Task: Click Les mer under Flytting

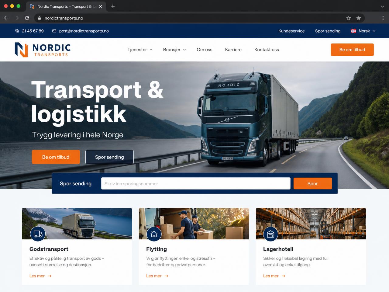Action: (x=154, y=276)
